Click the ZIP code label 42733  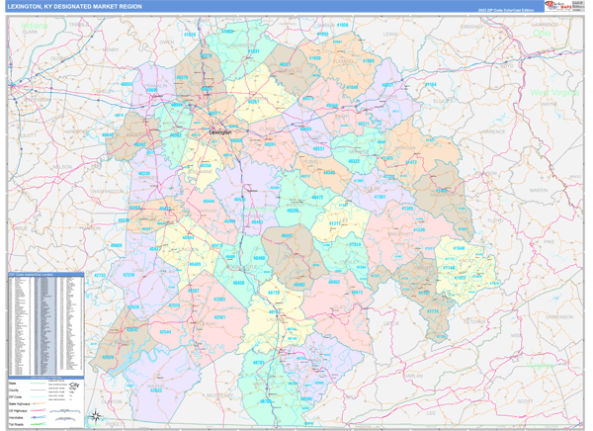100,276
